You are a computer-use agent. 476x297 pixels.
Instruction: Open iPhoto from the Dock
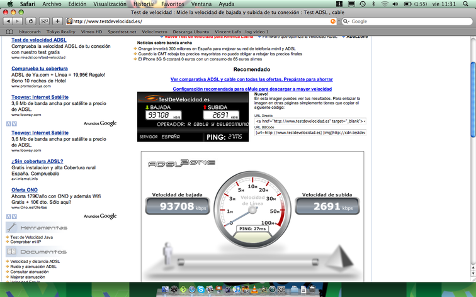point(246,289)
